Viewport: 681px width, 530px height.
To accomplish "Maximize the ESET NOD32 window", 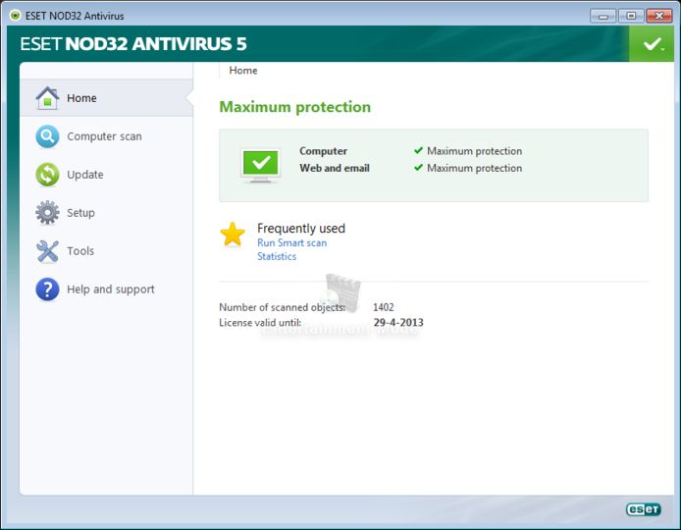I will [x=631, y=16].
